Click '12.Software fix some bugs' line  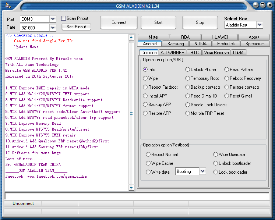click(33, 153)
